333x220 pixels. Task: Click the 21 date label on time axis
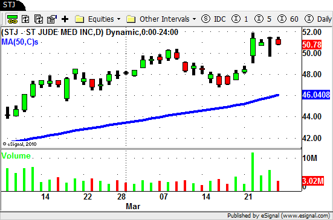248,196
